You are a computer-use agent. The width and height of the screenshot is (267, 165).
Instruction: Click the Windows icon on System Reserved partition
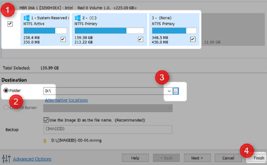(x=27, y=18)
